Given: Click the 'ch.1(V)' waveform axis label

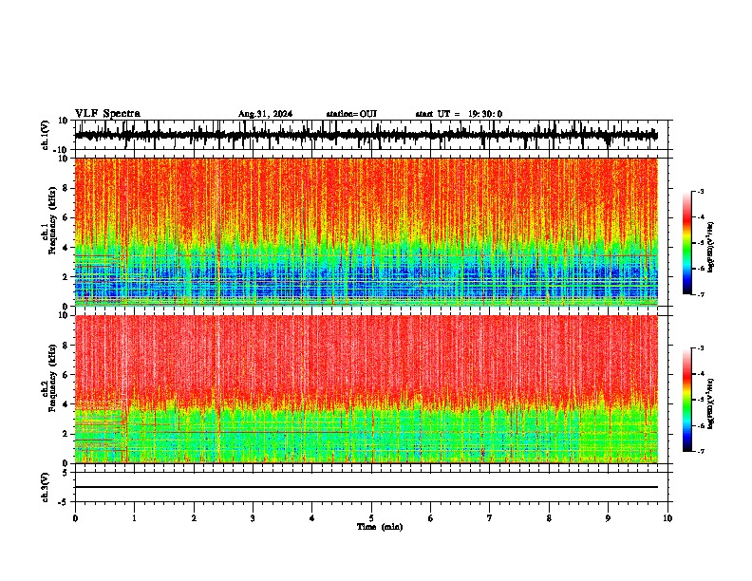Looking at the screenshot, I should pyautogui.click(x=46, y=135).
